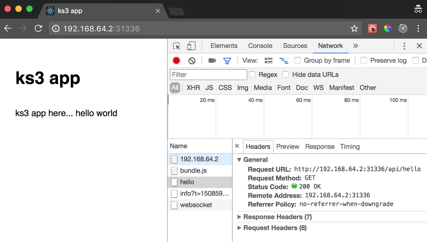Select the bundle.js request

coord(200,171)
